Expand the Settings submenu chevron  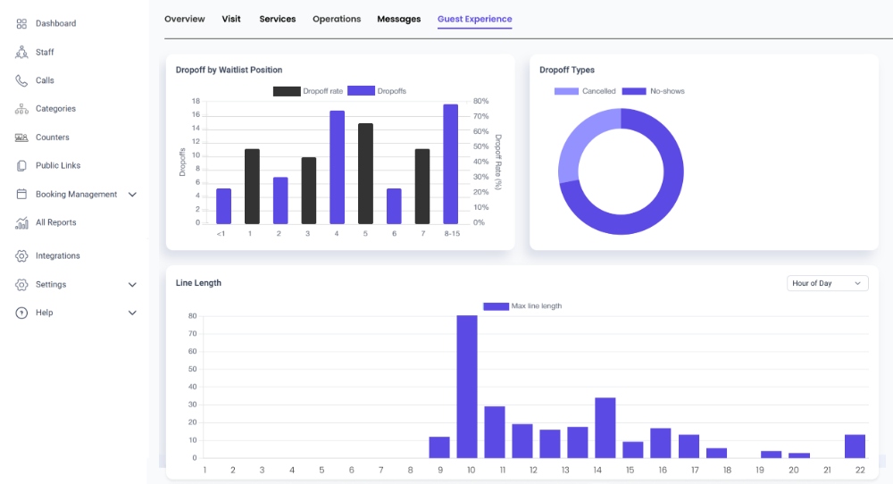pyautogui.click(x=132, y=285)
